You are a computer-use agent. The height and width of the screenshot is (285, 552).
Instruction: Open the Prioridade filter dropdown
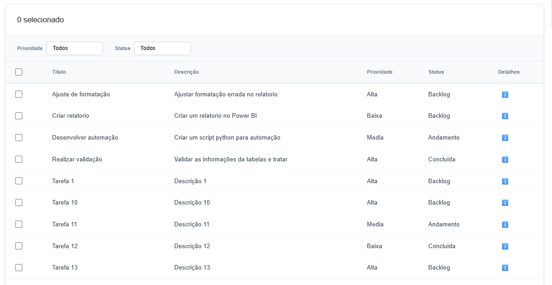point(74,48)
